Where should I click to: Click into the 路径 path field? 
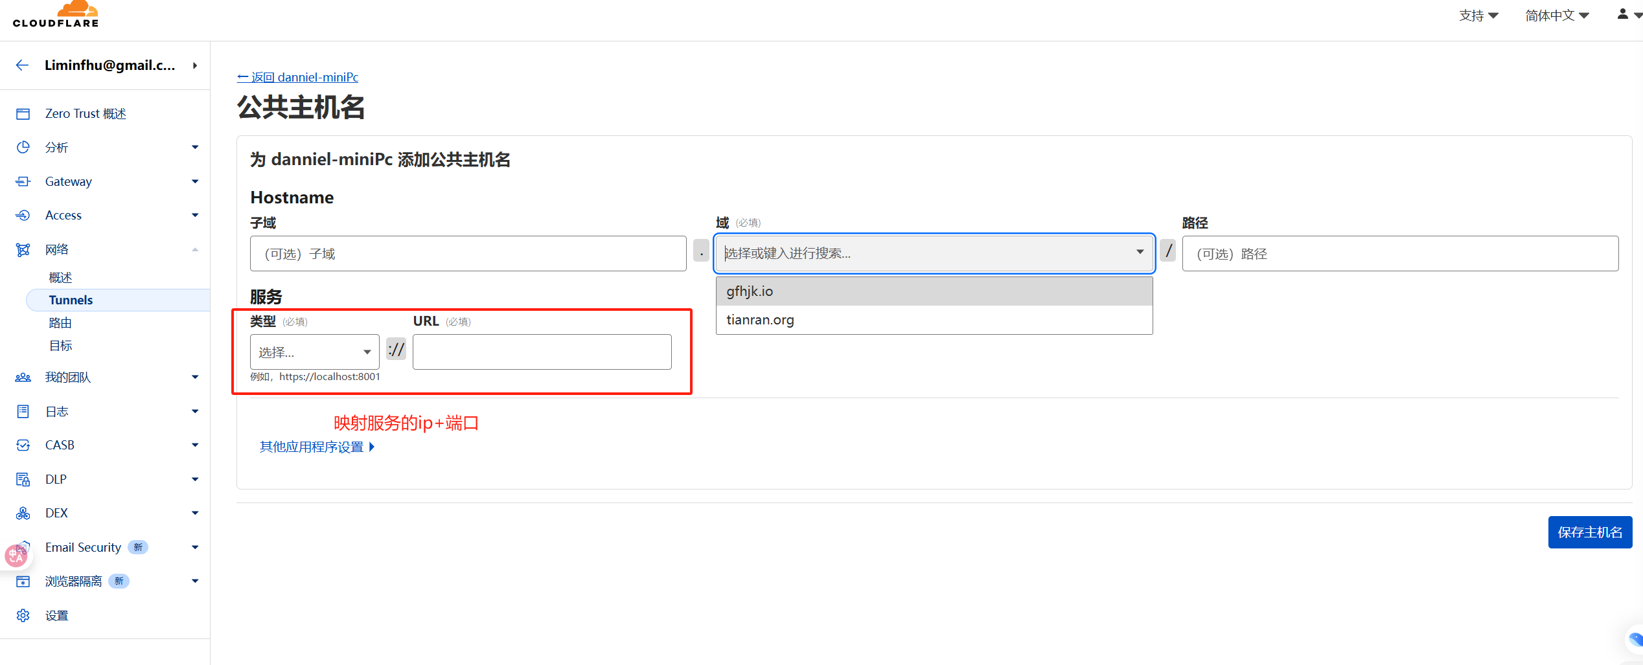pos(1401,253)
